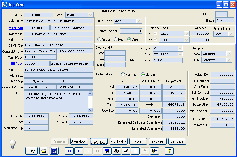This screenshot has width=237, height=157.
Task: Open the folder icon button
Action: tap(44, 151)
